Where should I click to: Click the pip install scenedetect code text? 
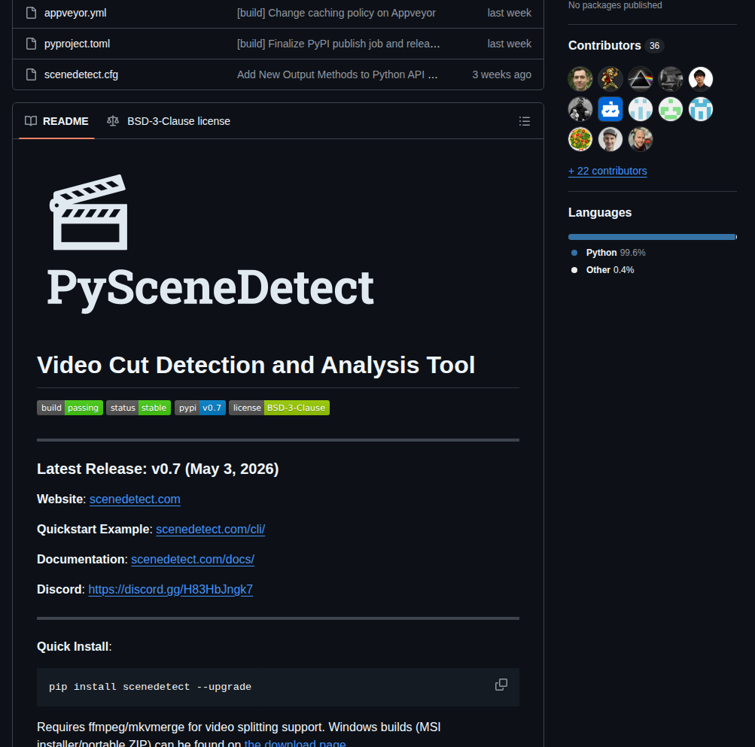[x=150, y=687]
